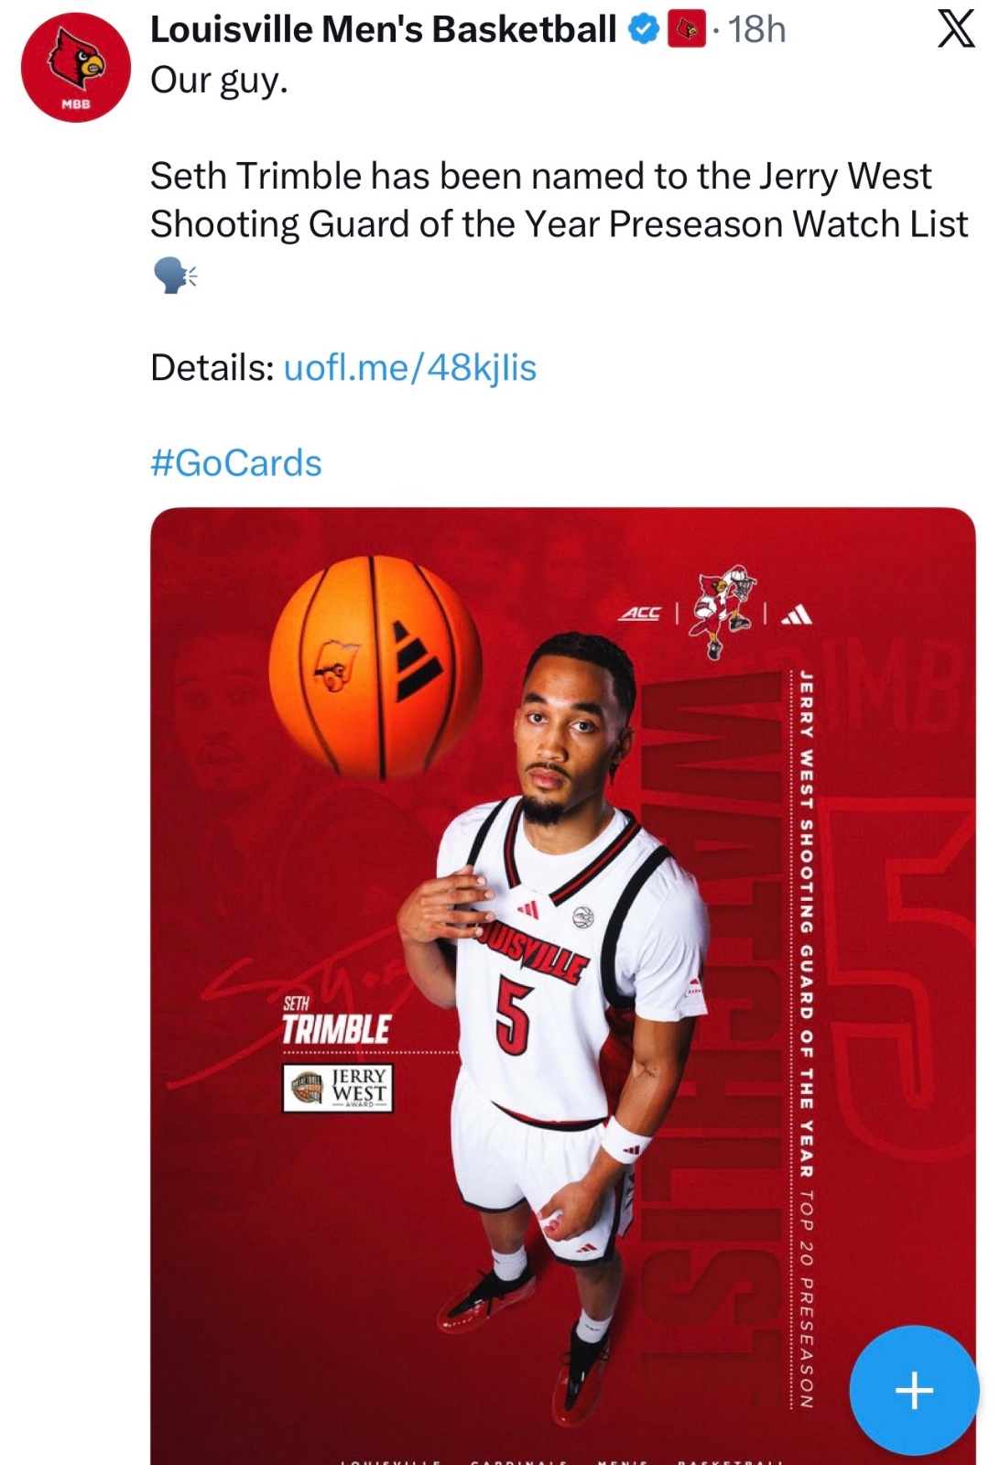Tap the X logo icon

coord(956,30)
